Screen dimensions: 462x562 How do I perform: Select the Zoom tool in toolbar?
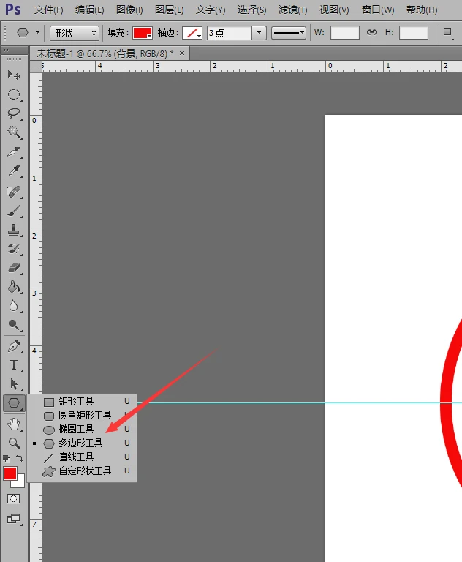(14, 443)
